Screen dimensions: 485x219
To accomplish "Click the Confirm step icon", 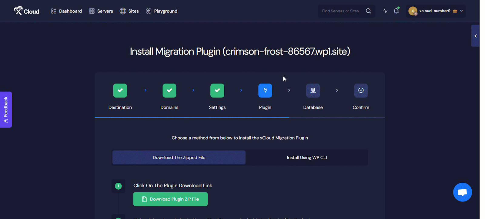I will [x=361, y=90].
